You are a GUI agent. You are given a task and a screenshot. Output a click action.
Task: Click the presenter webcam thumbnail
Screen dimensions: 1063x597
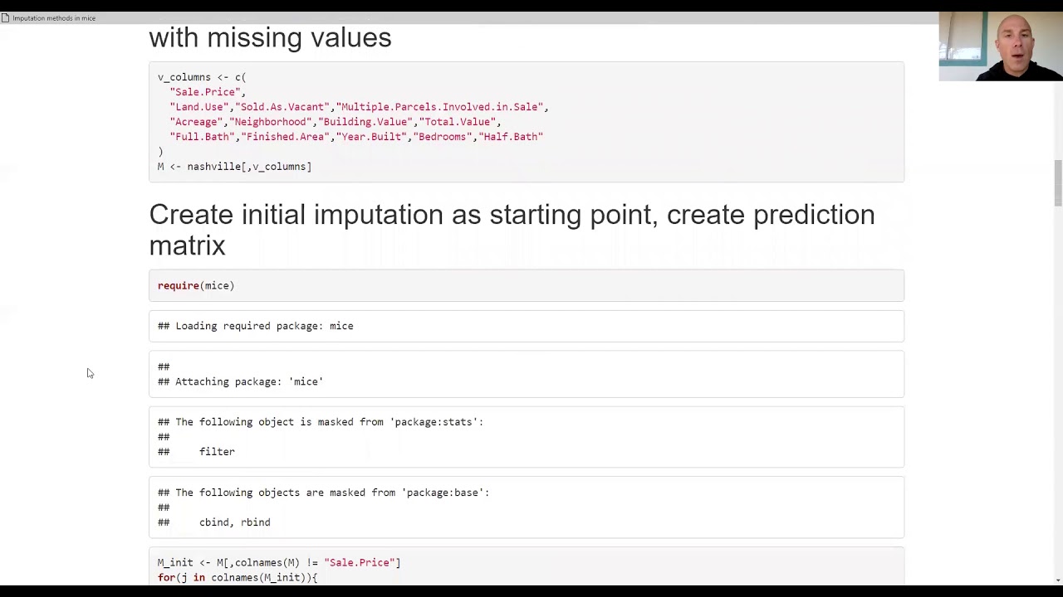(x=1001, y=46)
